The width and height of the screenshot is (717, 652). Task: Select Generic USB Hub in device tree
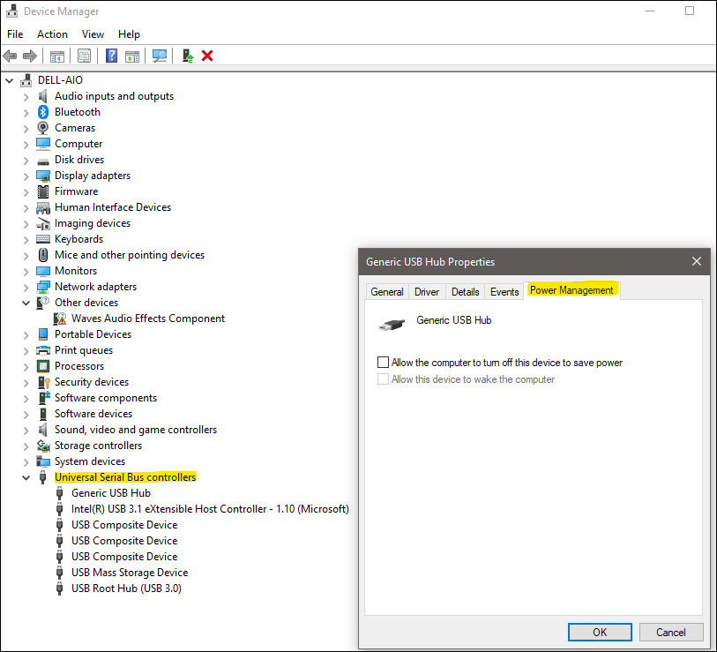tap(111, 493)
